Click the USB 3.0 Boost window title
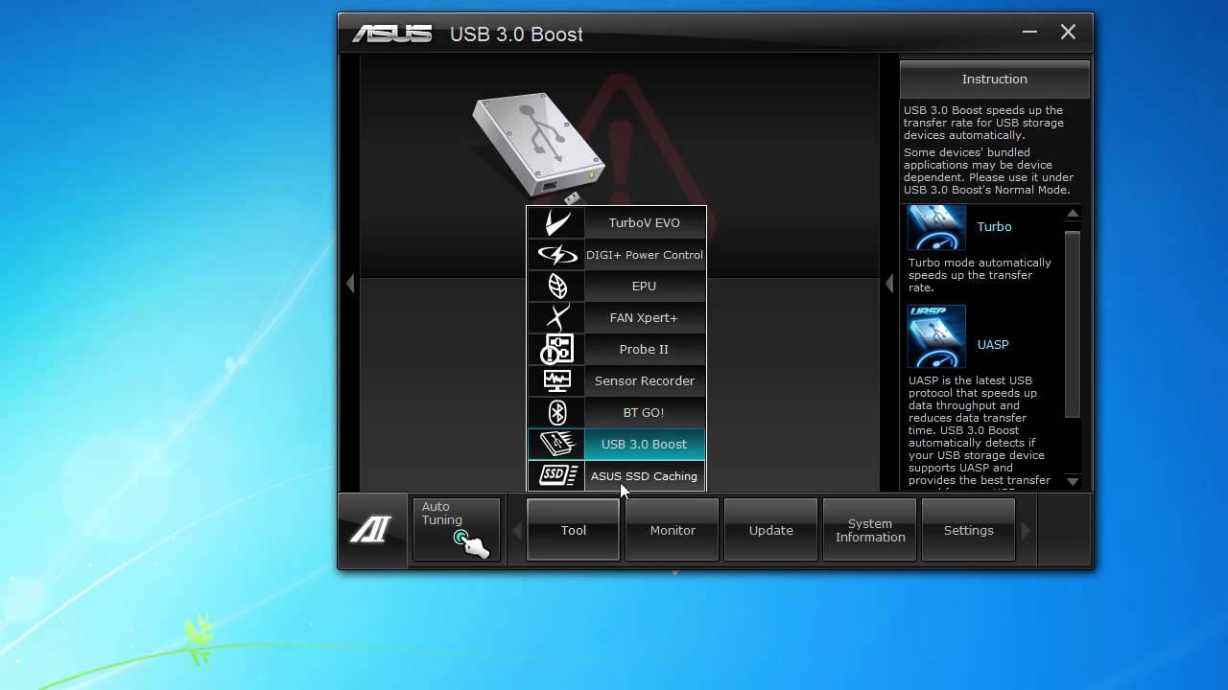The image size is (1228, 690). (516, 34)
